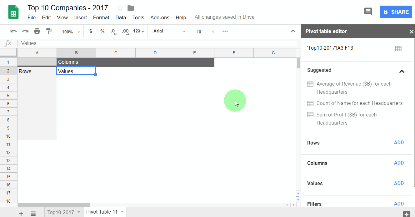Star this spreadsheet document
The height and width of the screenshot is (217, 415).
tap(120, 8)
